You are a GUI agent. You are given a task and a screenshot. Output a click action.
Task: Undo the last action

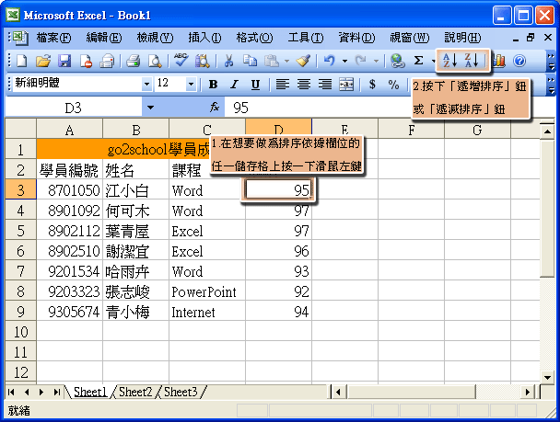330,62
